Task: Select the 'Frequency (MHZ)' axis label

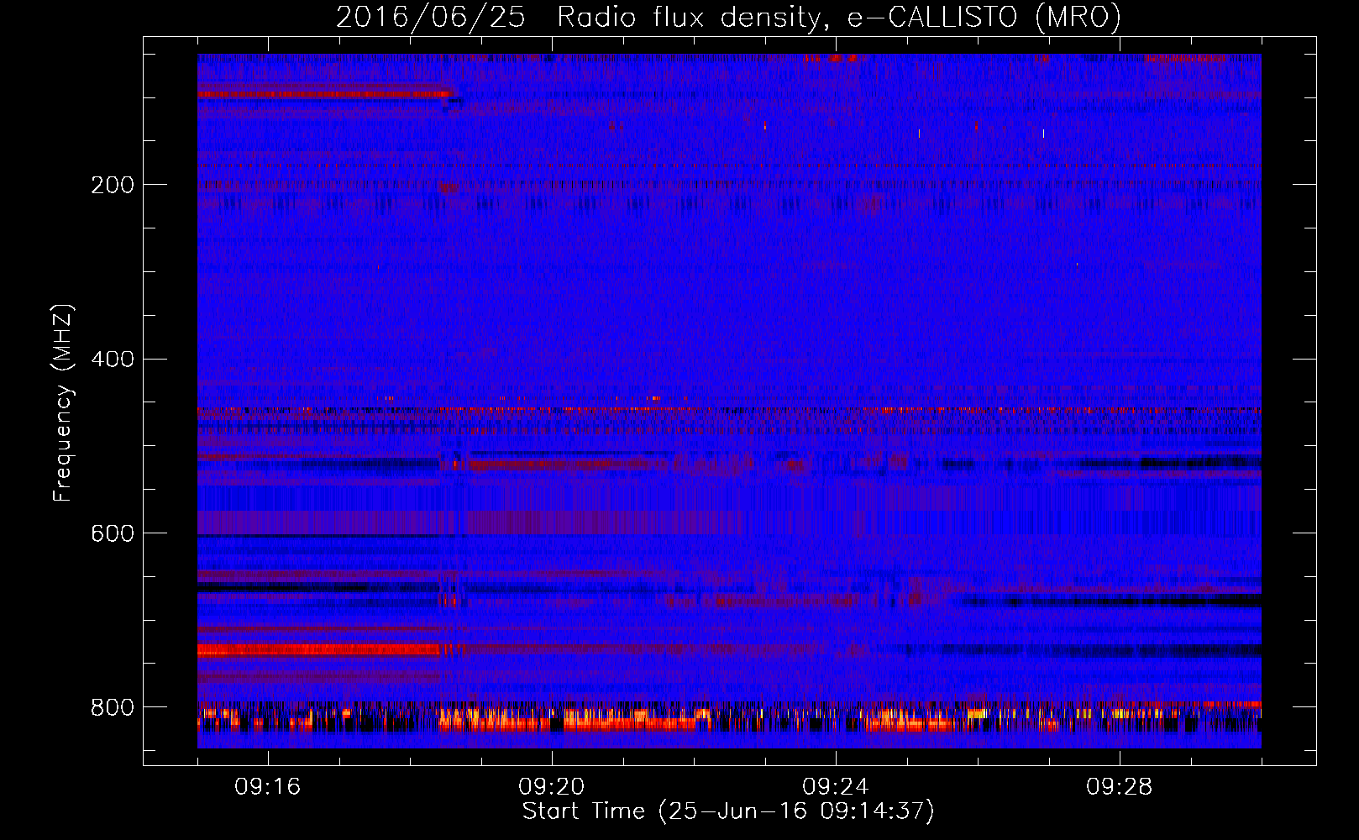Action: (63, 402)
